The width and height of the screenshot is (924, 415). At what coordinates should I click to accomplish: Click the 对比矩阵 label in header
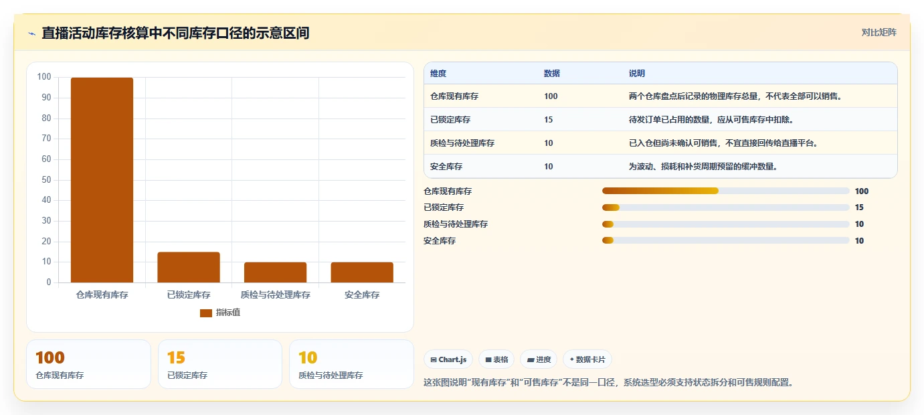(x=879, y=32)
